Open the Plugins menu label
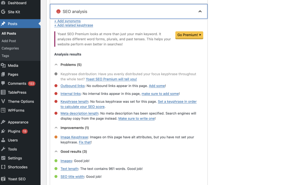The width and height of the screenshot is (283, 185). 14,131
